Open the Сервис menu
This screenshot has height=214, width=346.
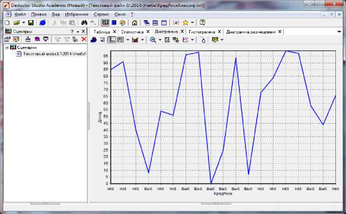click(x=101, y=14)
